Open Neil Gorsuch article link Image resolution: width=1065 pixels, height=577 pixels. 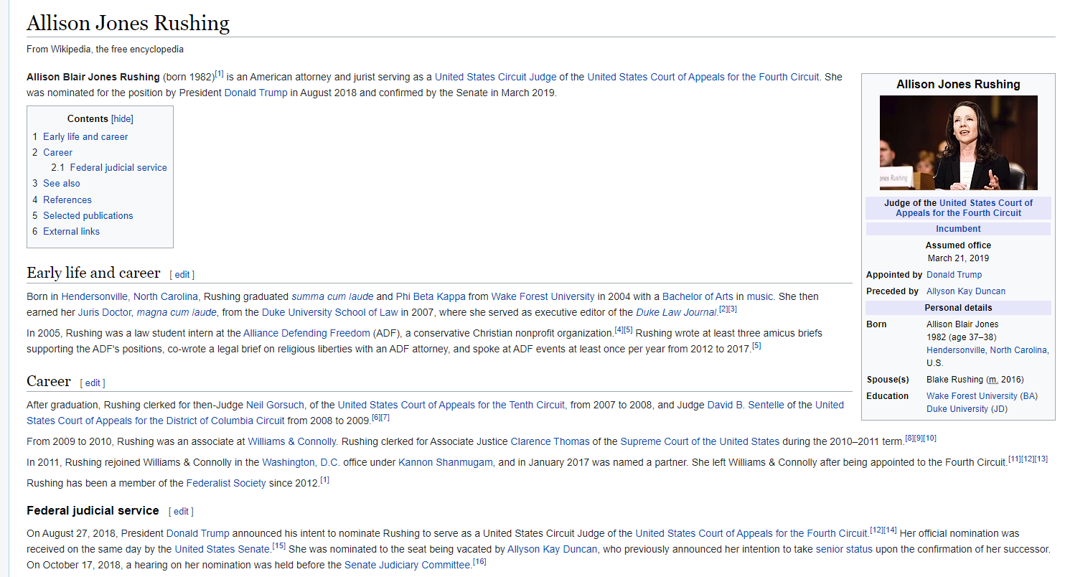point(275,405)
